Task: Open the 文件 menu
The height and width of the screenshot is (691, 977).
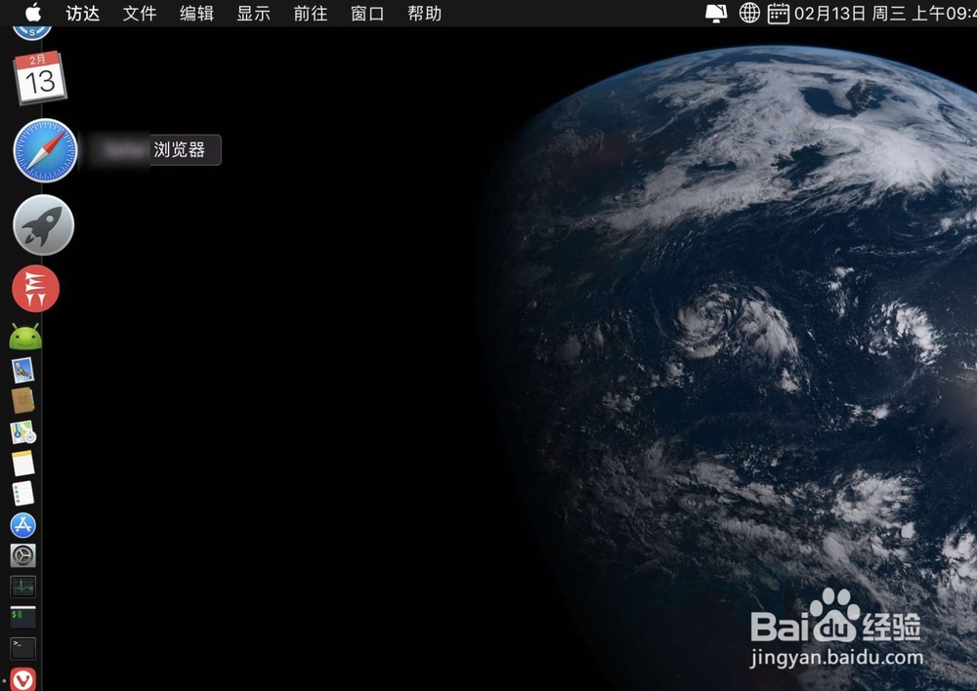Action: point(140,13)
